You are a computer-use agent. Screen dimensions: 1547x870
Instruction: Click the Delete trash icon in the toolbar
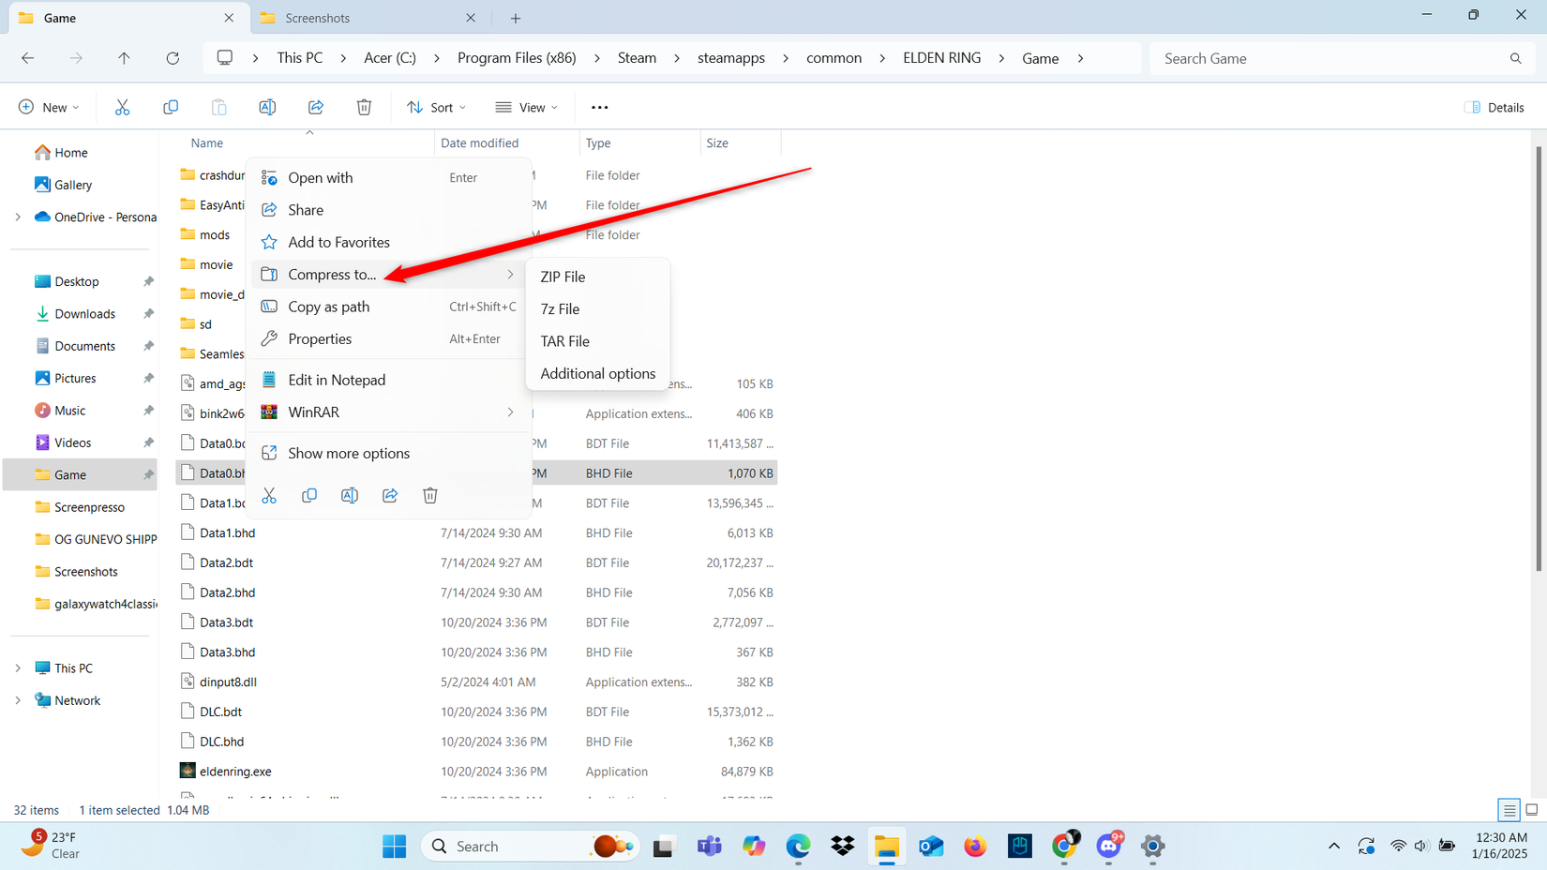[365, 106]
